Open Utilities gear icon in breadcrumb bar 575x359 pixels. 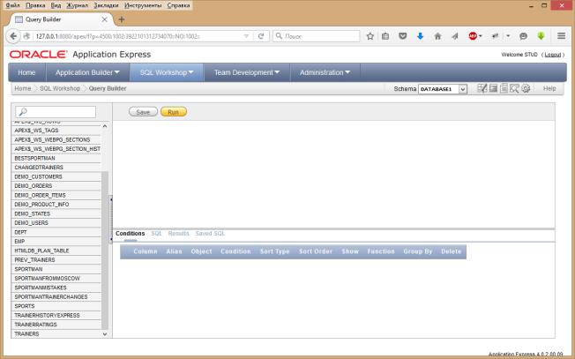526,88
